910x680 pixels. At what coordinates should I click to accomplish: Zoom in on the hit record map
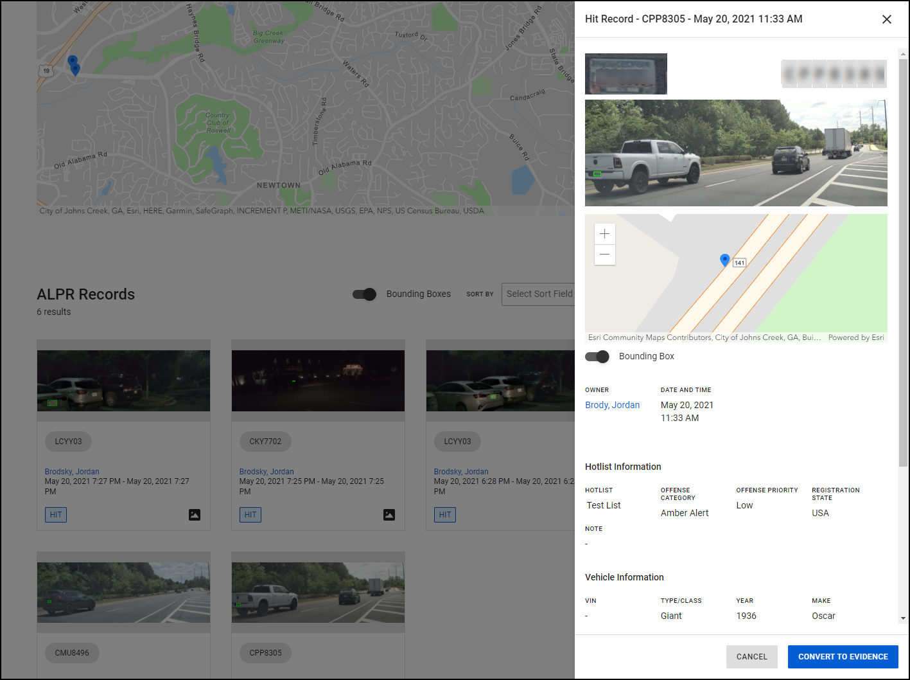(604, 234)
